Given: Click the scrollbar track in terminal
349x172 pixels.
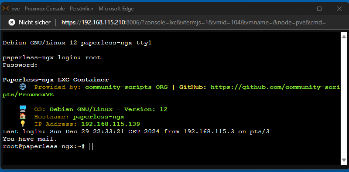Looking at the screenshot, I should point(344,98).
